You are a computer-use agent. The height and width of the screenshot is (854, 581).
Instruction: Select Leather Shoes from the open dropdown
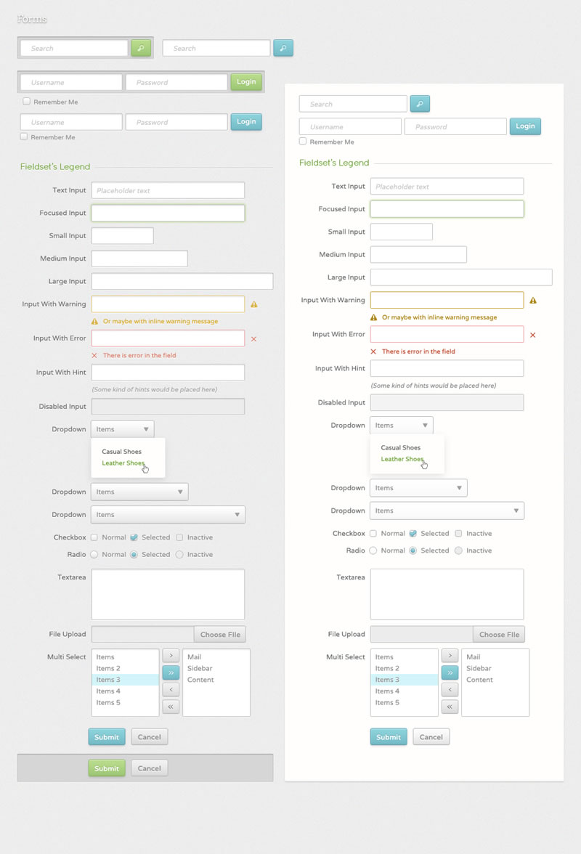123,463
